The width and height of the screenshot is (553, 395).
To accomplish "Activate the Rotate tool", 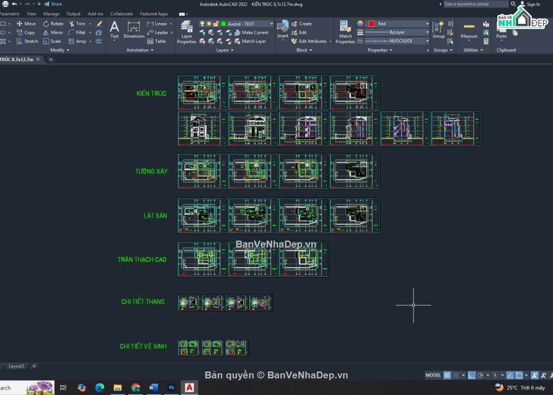I will tap(53, 24).
